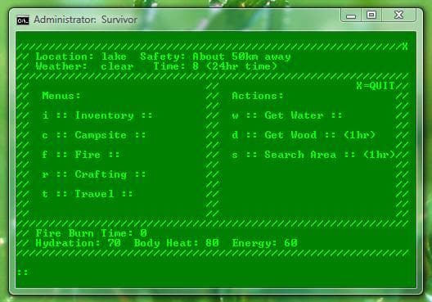432x302 pixels.
Task: Click the 'Fire Burn Time: 0' line
Action: coord(91,233)
